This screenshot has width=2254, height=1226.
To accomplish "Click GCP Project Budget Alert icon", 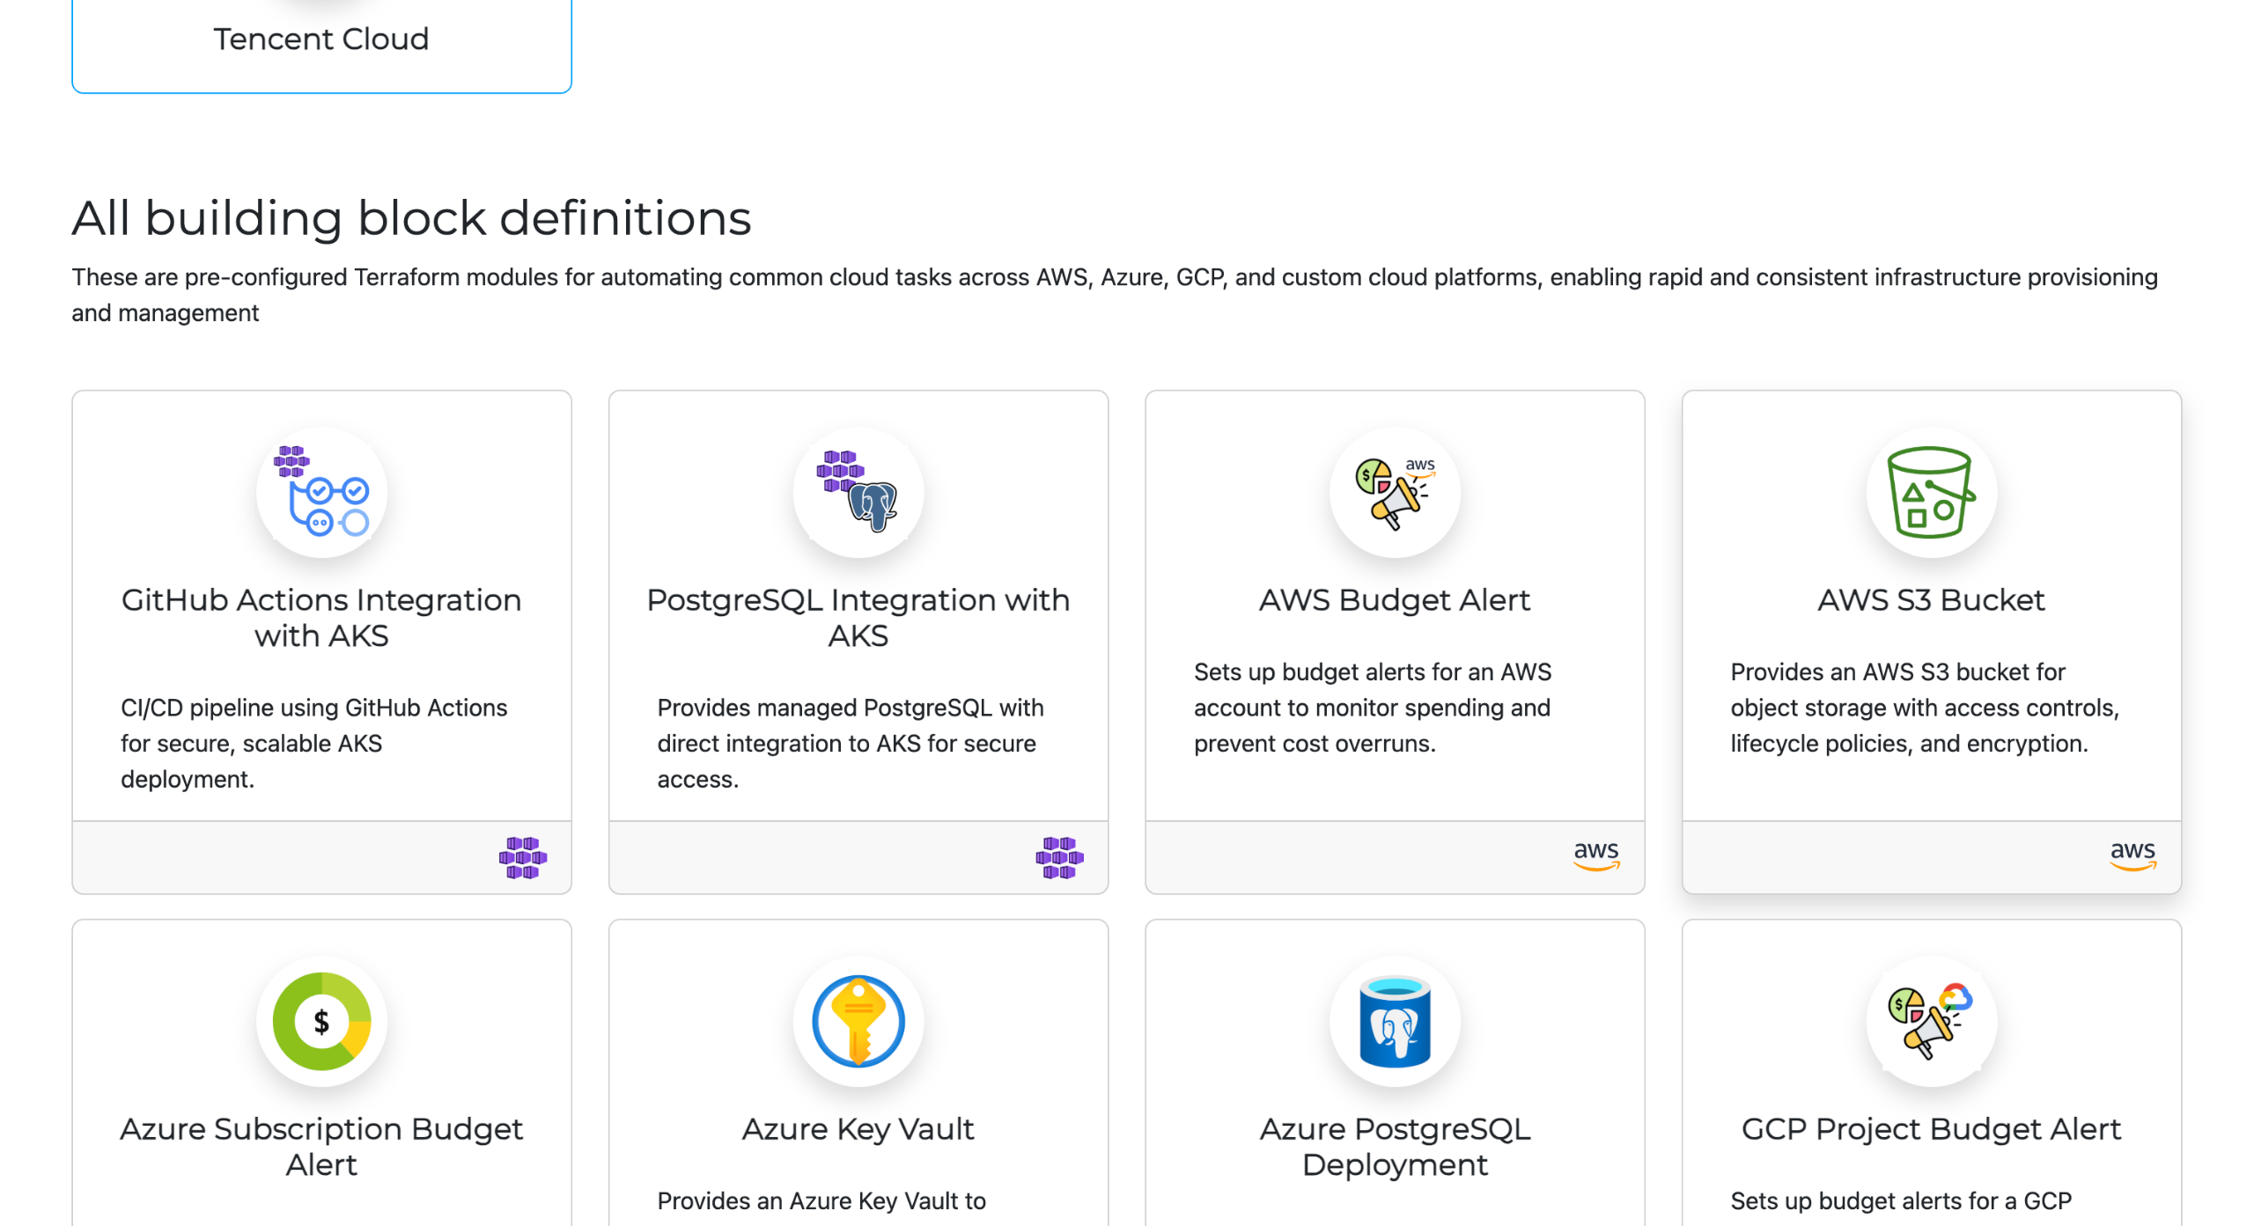I will [1930, 1021].
